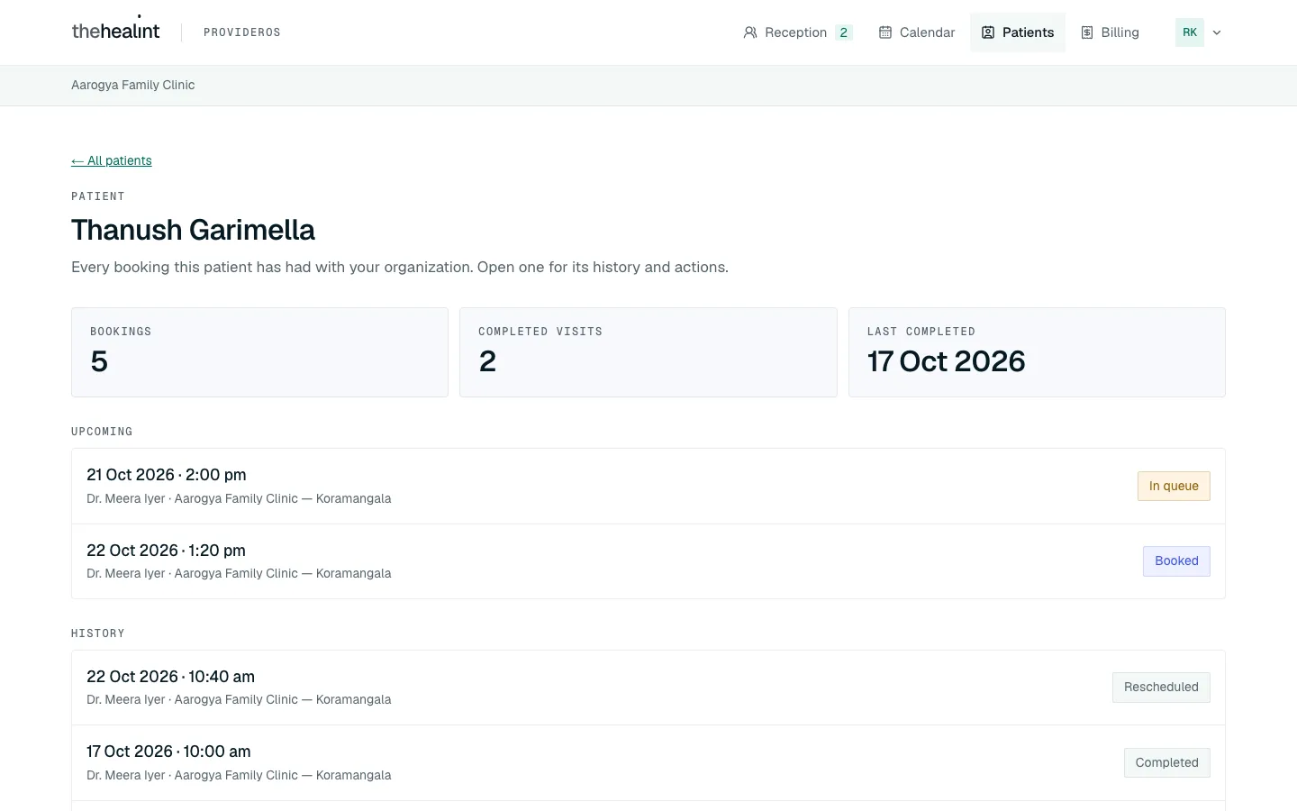This screenshot has width=1297, height=811.
Task: Go to the Calendar tab
Action: click(917, 32)
